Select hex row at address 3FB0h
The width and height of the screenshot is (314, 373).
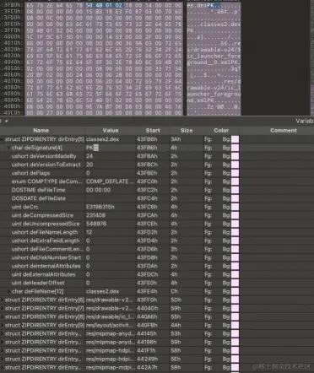click(x=121, y=5)
